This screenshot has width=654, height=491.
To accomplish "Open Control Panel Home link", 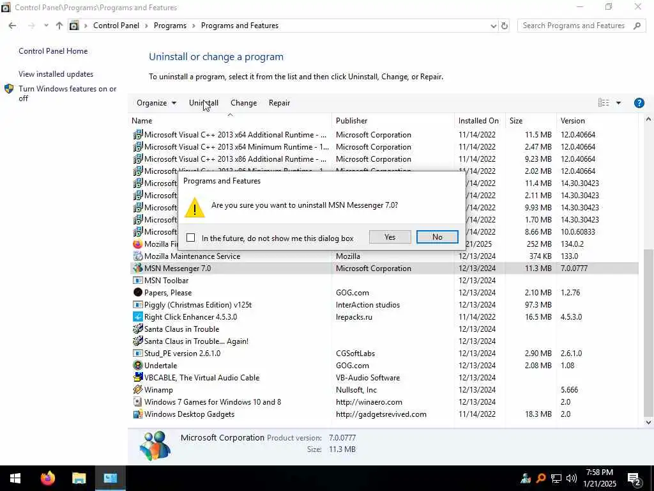I will pos(53,51).
